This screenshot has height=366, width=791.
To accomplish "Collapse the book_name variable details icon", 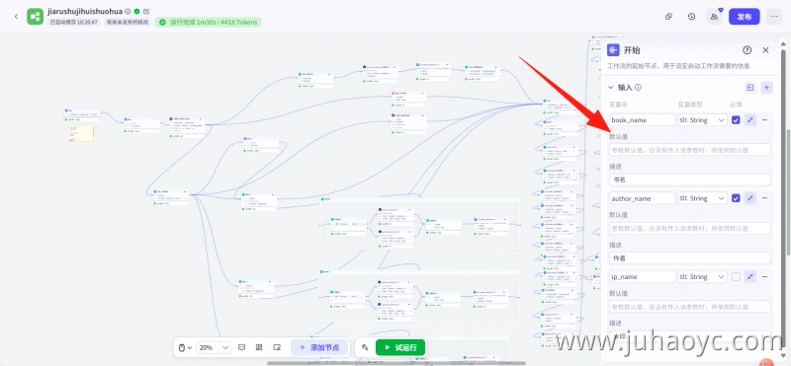I will [750, 119].
